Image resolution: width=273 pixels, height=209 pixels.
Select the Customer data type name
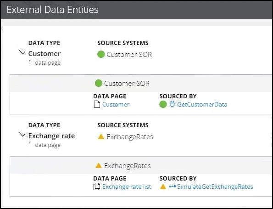point(45,54)
